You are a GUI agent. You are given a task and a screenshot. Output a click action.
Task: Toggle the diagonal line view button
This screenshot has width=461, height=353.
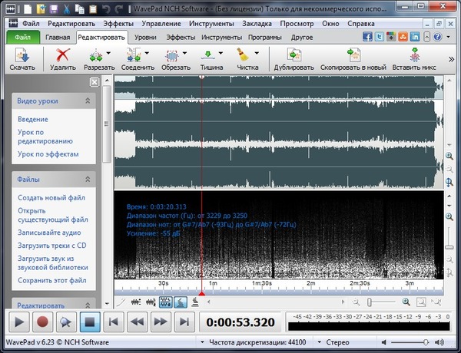point(121,302)
